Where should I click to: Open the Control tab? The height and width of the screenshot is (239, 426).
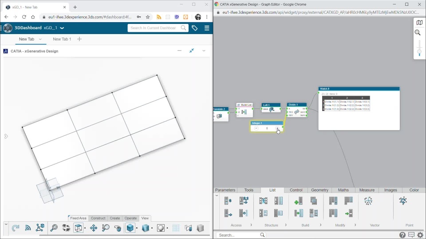(x=296, y=190)
